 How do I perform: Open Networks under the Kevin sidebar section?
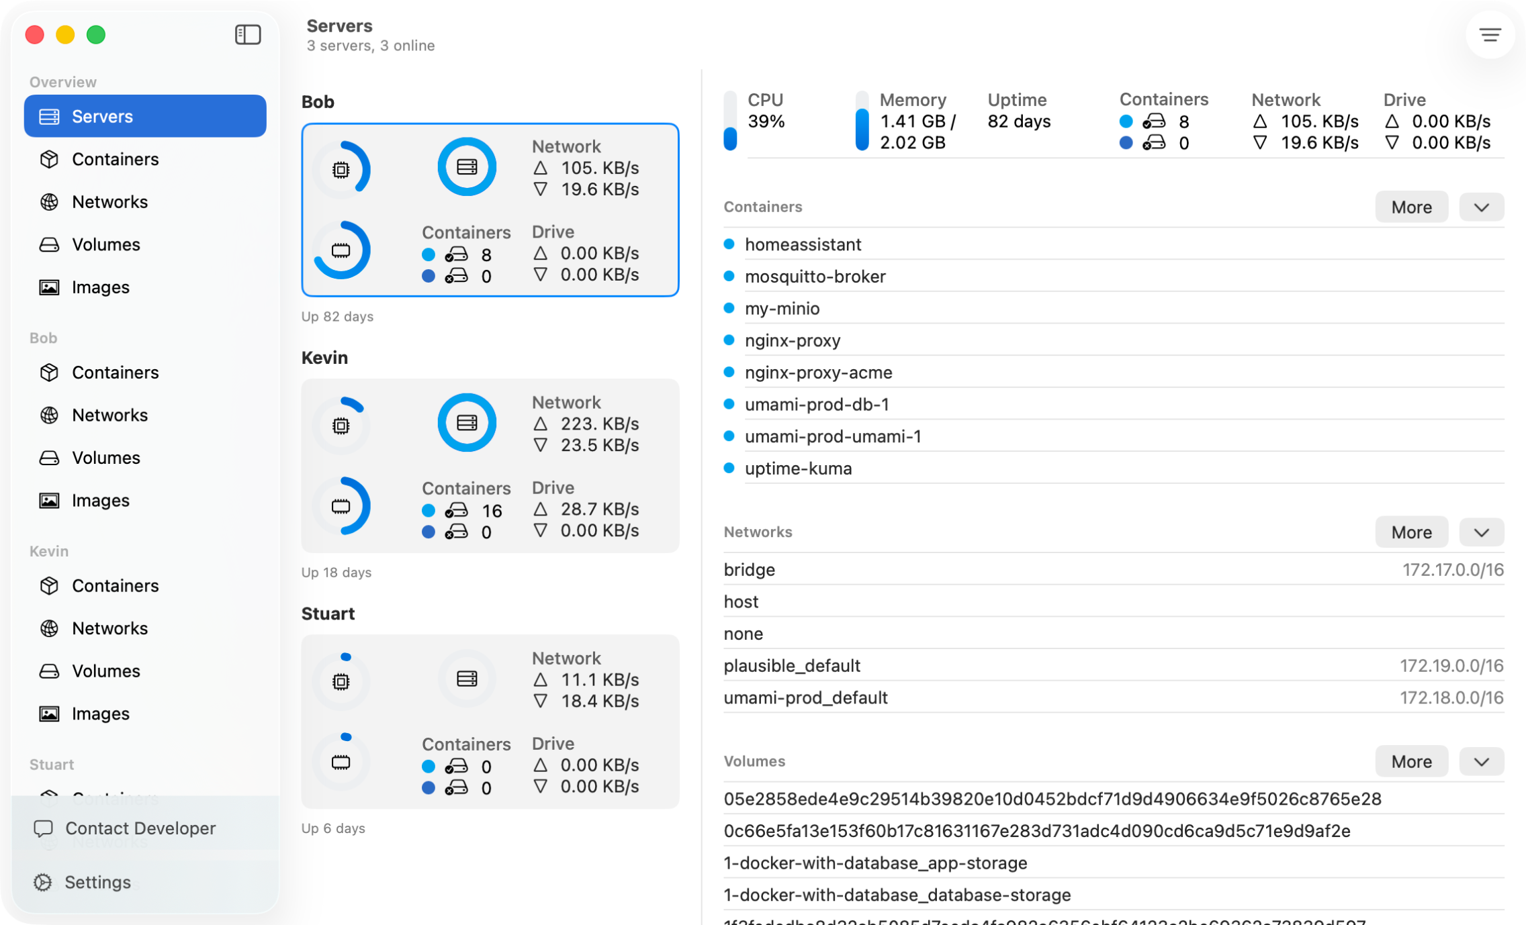[x=109, y=628]
